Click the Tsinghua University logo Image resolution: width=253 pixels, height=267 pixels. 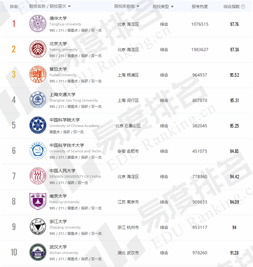click(x=38, y=24)
